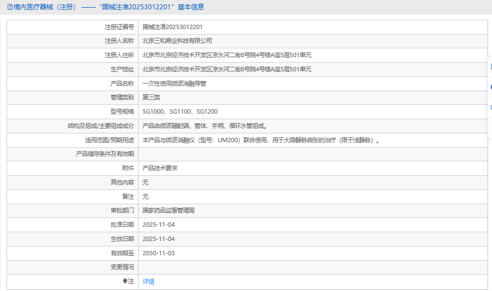Viewport: 492px width, 291px height.
Task: Click the 批准日期 label
Action: pos(122,225)
